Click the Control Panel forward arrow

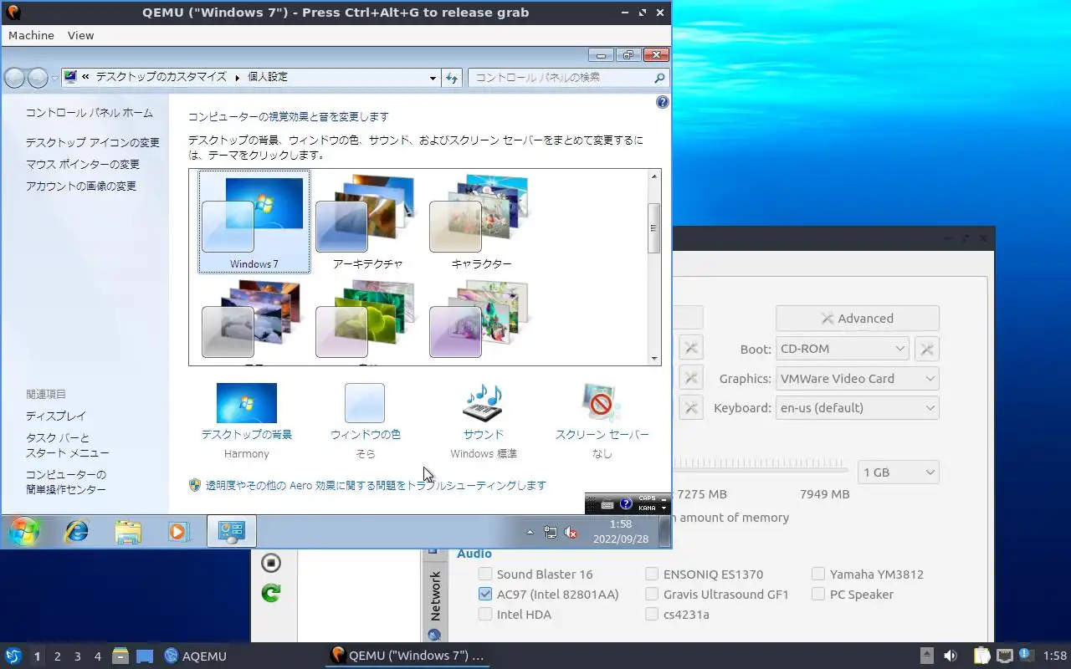click(38, 78)
